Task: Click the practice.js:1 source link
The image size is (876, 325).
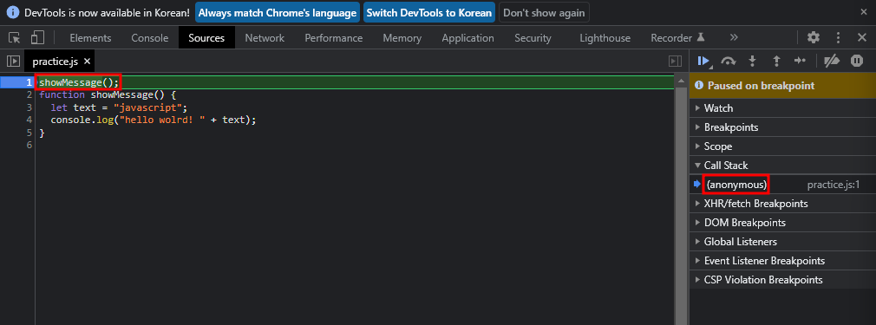Action: (833, 185)
